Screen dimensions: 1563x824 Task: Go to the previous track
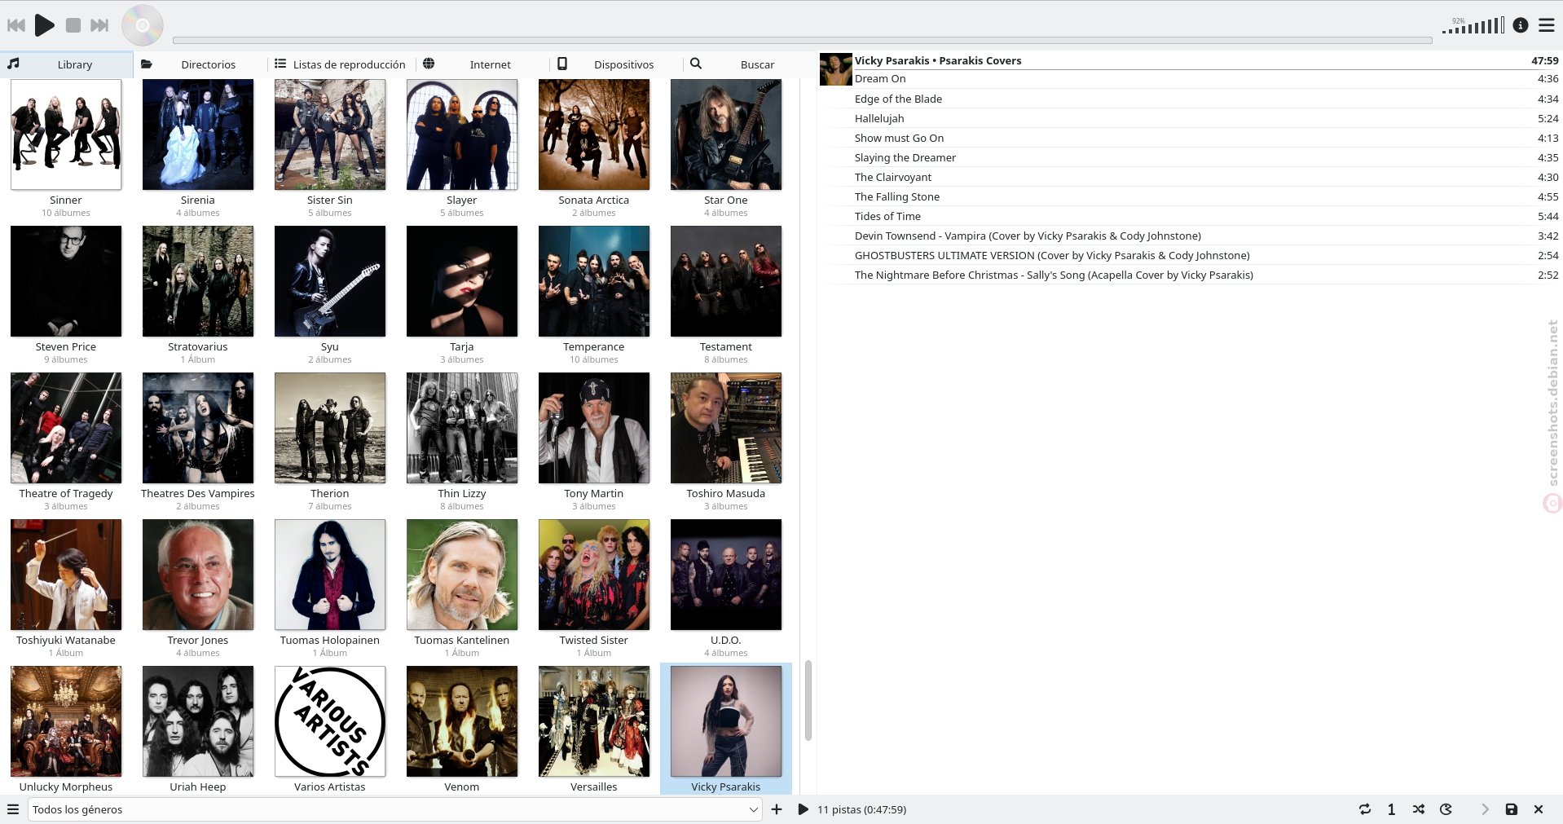pos(16,25)
